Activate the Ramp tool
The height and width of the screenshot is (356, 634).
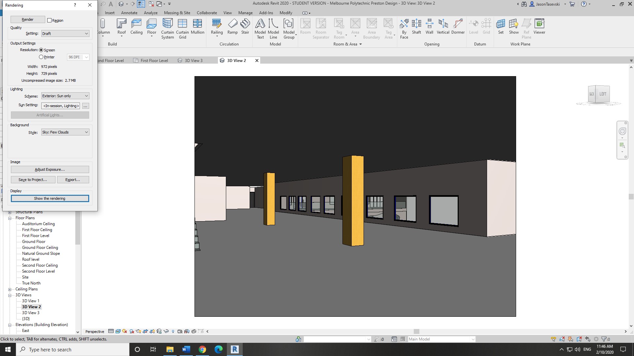[x=233, y=26]
